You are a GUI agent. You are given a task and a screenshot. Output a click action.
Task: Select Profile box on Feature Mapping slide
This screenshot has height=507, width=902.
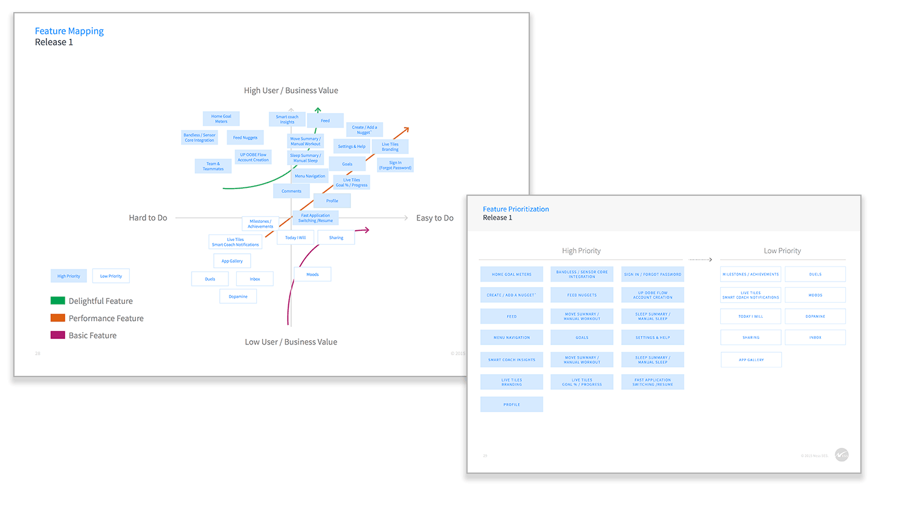coord(332,201)
